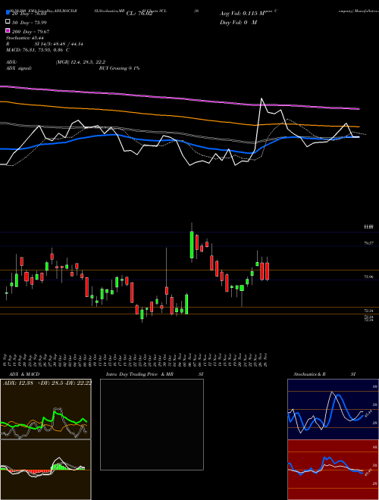Screen dimensions: 379x500
Task: Click the 'CL: 76.02' closing value
Action: click(x=139, y=14)
